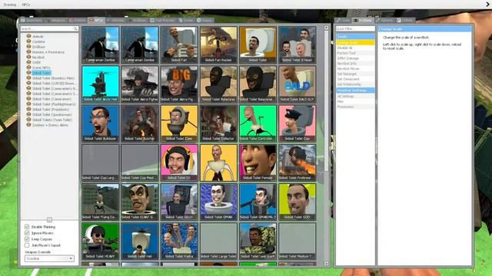
Task: Select the Inflict Damage tool
Action: [x=355, y=58]
